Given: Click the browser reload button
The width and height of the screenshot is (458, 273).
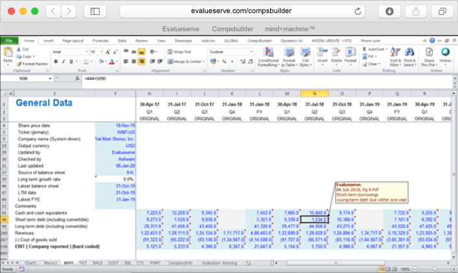Looking at the screenshot, I should pos(358,12).
